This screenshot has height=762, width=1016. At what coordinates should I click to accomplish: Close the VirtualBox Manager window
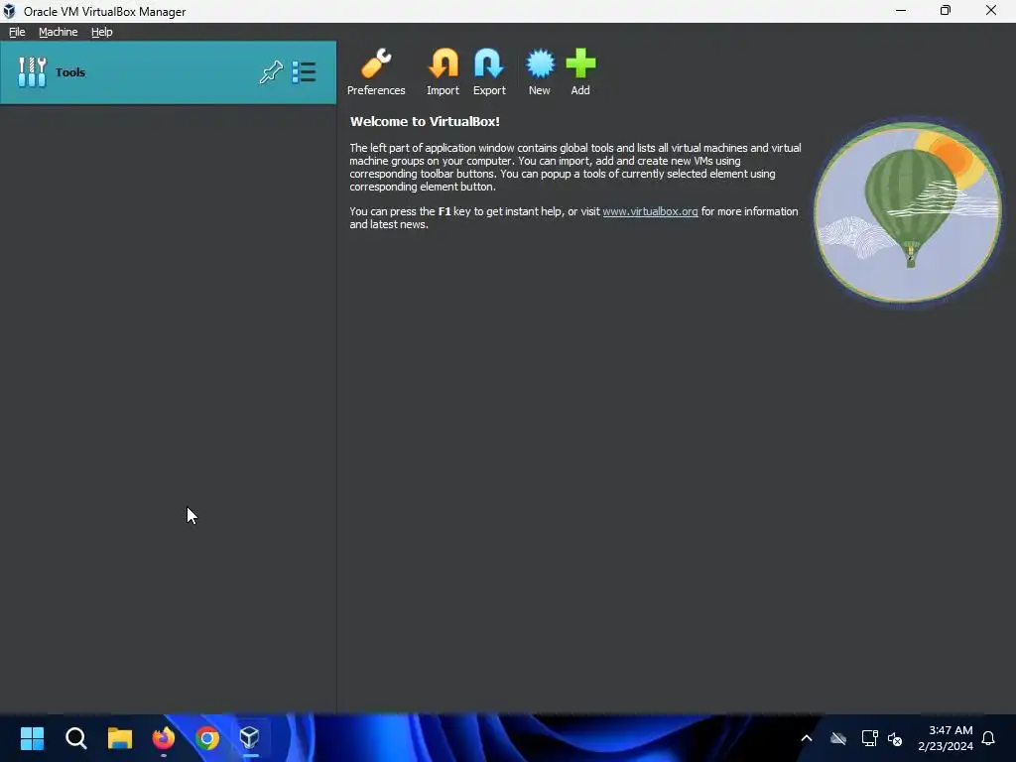click(x=991, y=10)
